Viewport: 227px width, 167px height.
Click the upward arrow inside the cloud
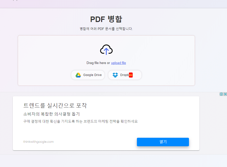tap(106, 51)
